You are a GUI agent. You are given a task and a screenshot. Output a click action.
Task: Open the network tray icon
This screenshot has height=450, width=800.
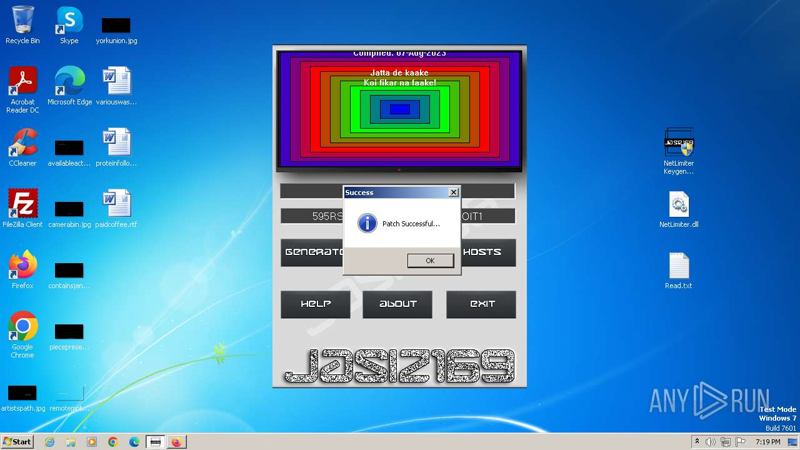tap(726, 442)
